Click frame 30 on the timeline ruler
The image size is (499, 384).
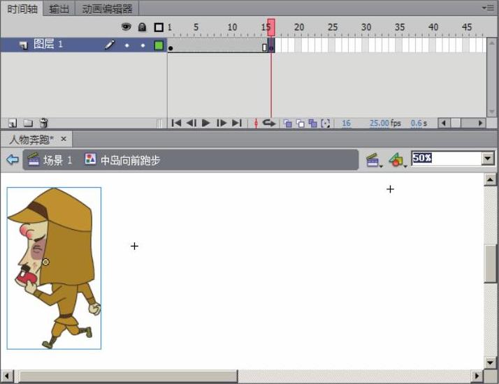tap(366, 28)
